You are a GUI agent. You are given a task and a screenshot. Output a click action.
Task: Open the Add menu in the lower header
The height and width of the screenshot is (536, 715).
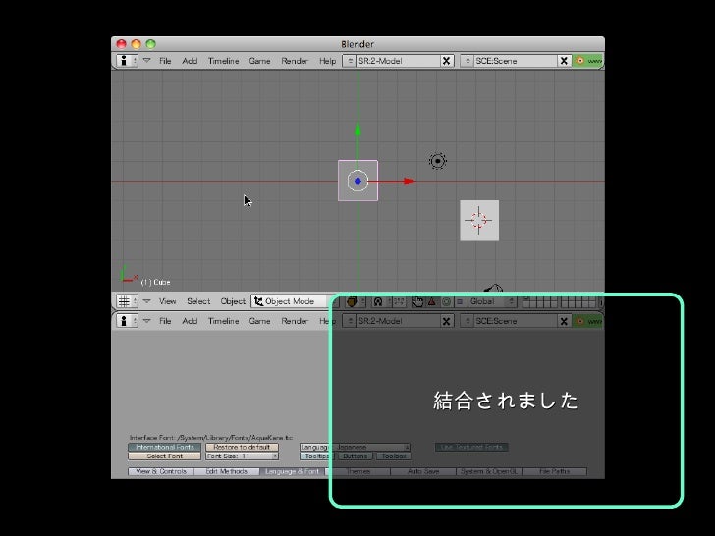190,321
